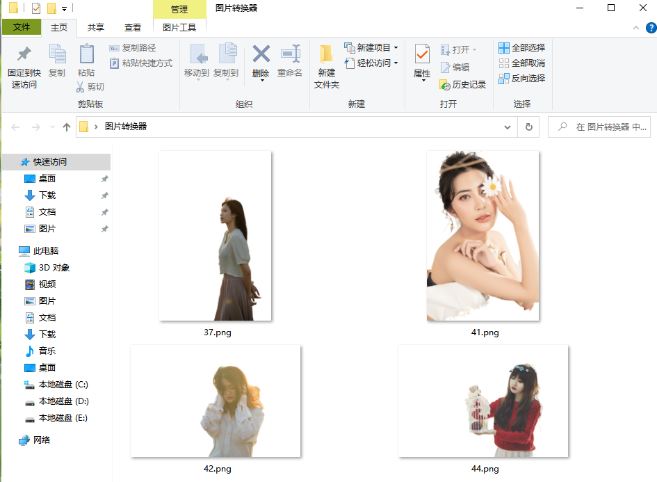Select the 44.png thumbnail
Screen dimensions: 657x482
(483, 401)
